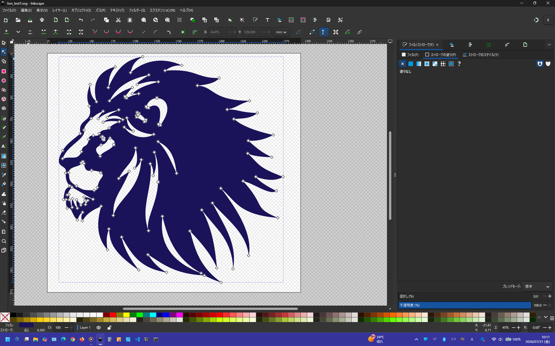Select the Node edit tool

click(4, 52)
